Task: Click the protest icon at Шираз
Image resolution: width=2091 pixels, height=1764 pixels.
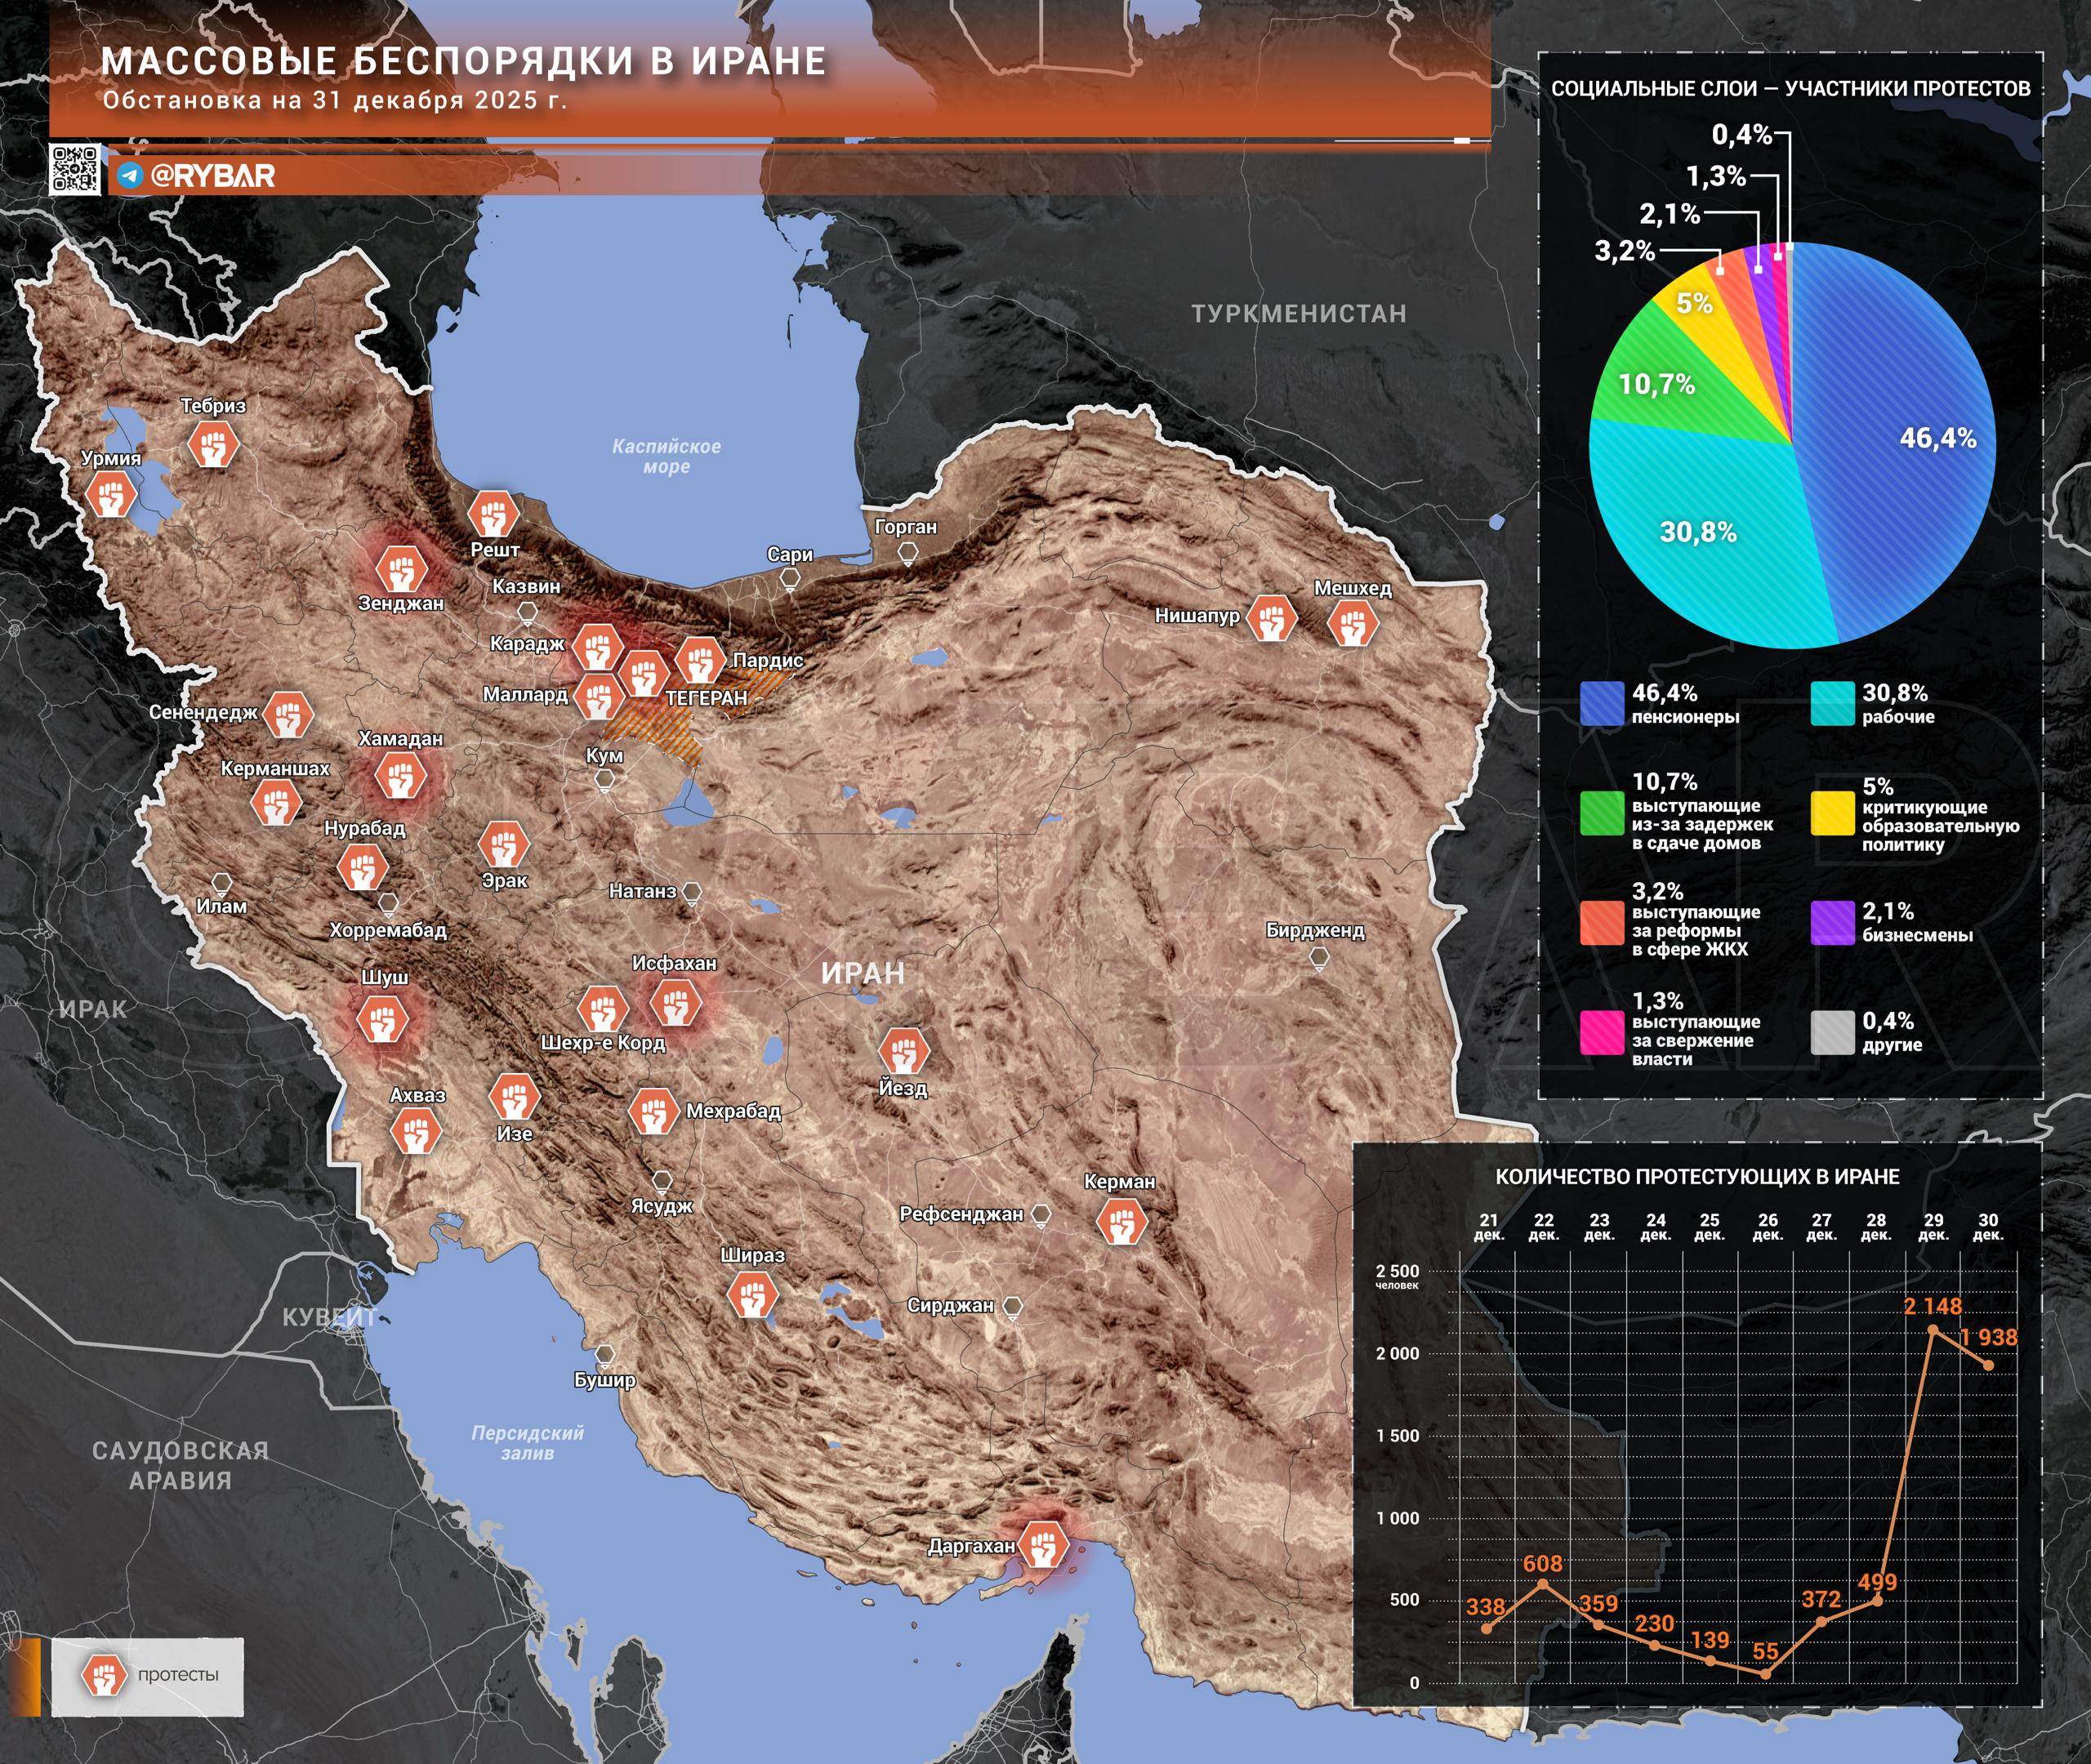Action: click(x=752, y=1296)
